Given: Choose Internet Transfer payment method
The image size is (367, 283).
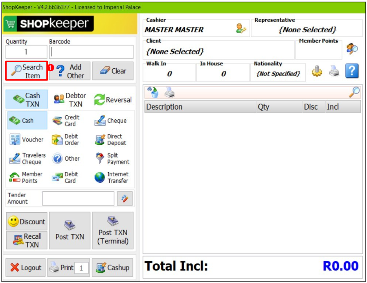Looking at the screenshot, I should [x=111, y=177].
